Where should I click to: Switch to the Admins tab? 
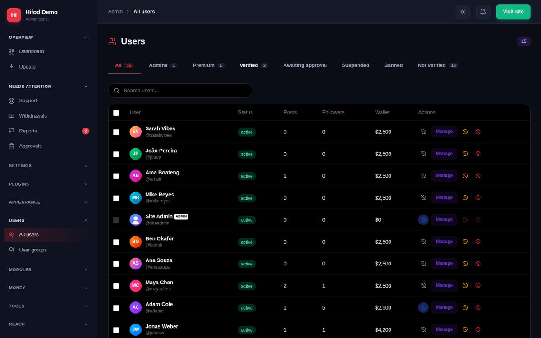tap(163, 65)
